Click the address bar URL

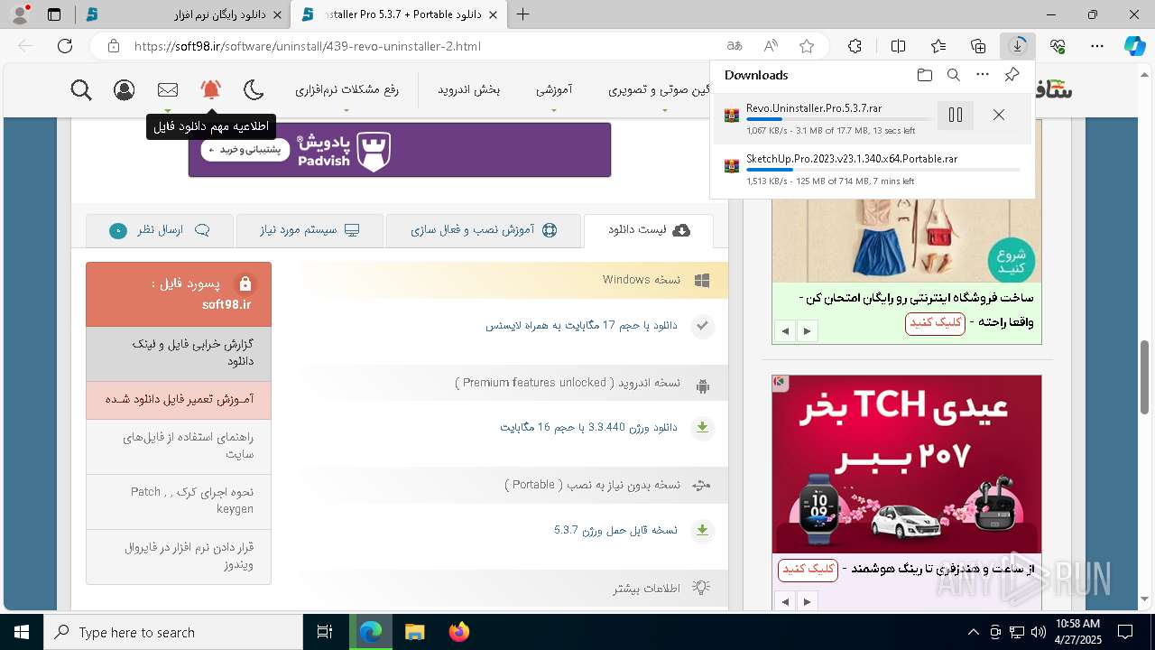(308, 46)
